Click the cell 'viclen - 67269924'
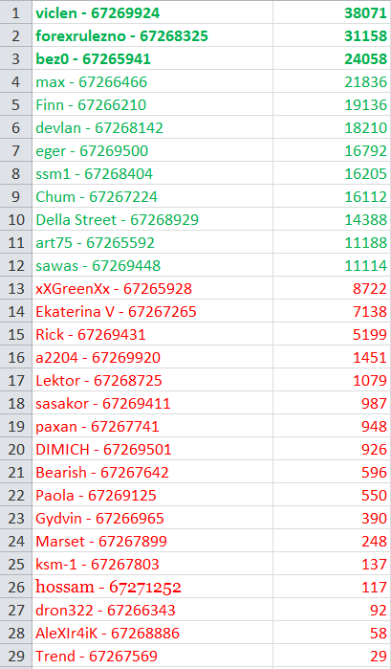391x669 pixels. coord(152,12)
